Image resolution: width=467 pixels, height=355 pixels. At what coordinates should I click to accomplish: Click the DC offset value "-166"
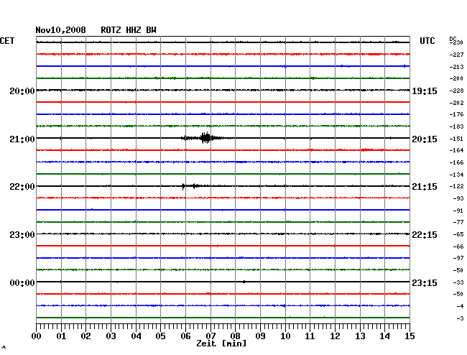[x=456, y=162]
